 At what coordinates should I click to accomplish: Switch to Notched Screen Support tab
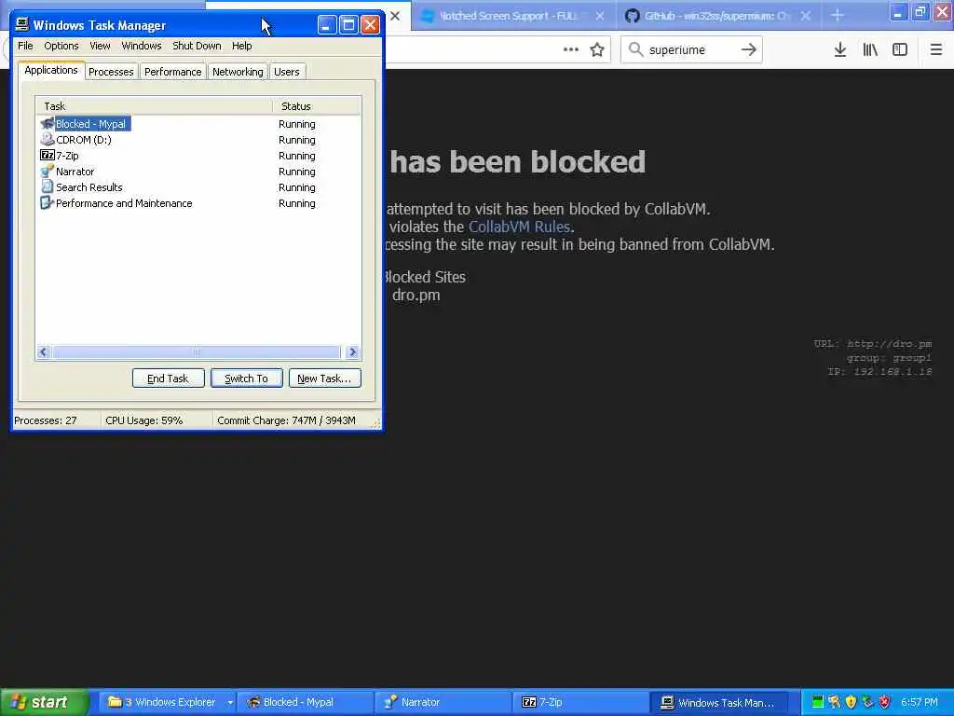[514, 16]
